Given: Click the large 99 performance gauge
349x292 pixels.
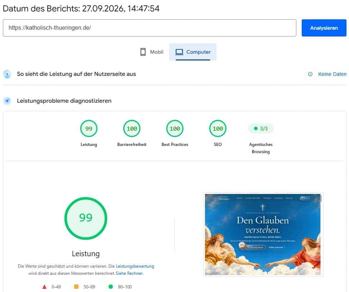Looking at the screenshot, I should click(86, 218).
